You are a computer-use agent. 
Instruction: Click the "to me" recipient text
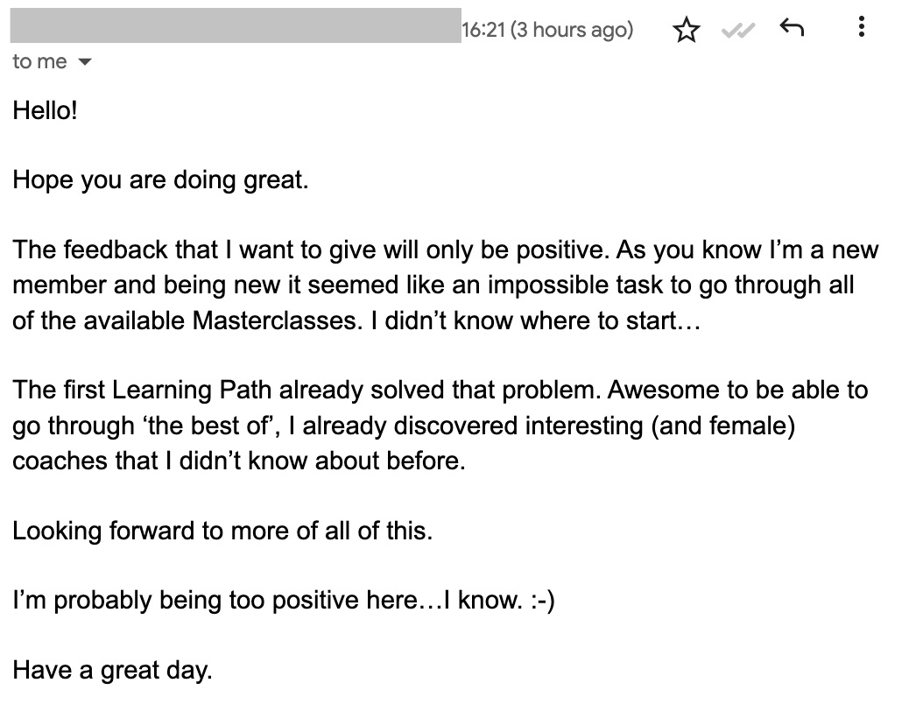tap(39, 61)
